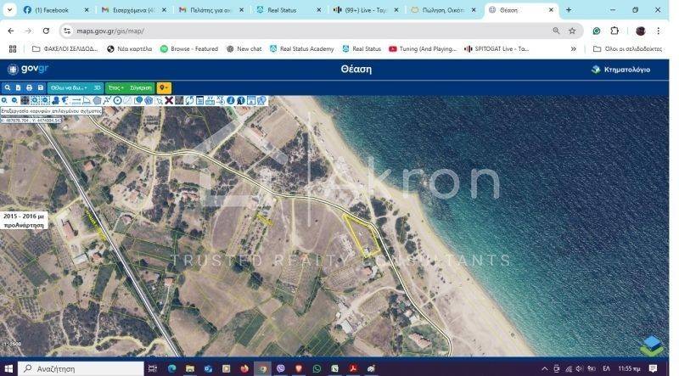Click the save disk icon in blue toolbar
Screen dimensions: 679x376
(x=40, y=87)
